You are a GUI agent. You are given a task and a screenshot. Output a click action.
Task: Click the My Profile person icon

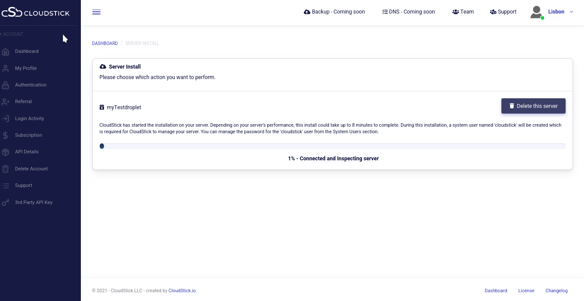coord(6,69)
